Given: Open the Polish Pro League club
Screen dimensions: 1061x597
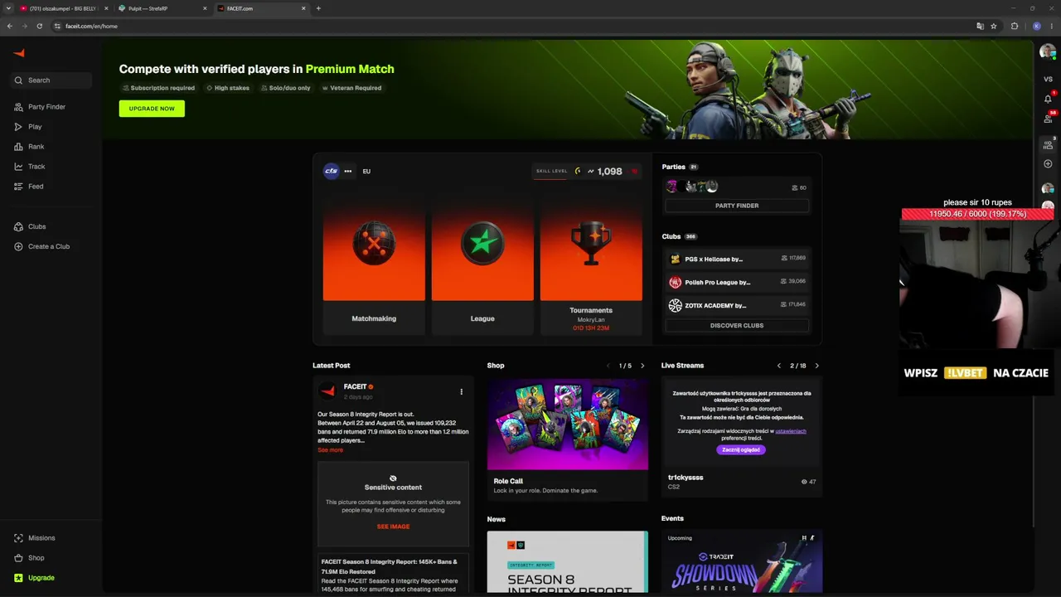Looking at the screenshot, I should (737, 282).
